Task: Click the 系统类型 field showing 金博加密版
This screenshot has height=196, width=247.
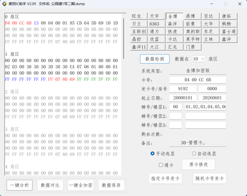Action: tap(198, 71)
